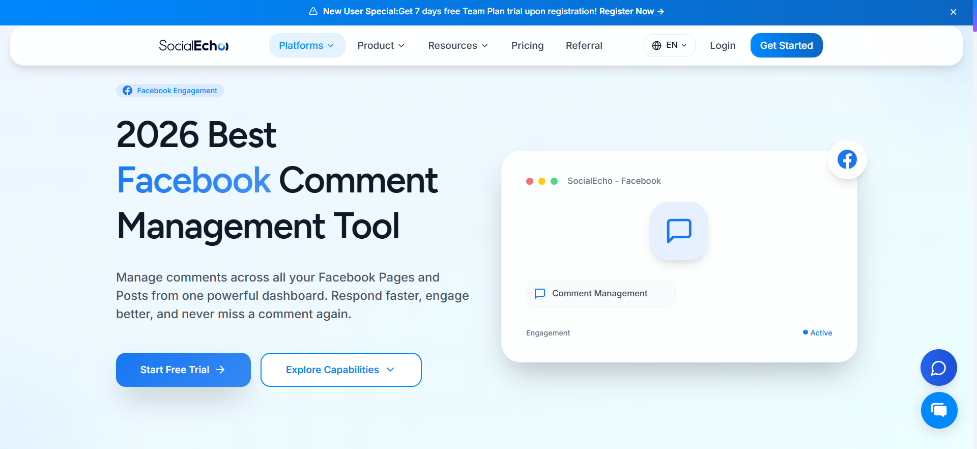Click the SocialEcho logo
The height and width of the screenshot is (449, 977).
[194, 45]
